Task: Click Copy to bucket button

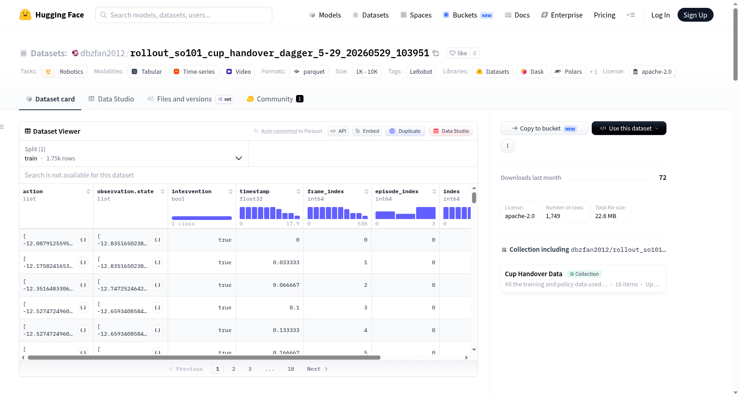Action: click(x=544, y=128)
